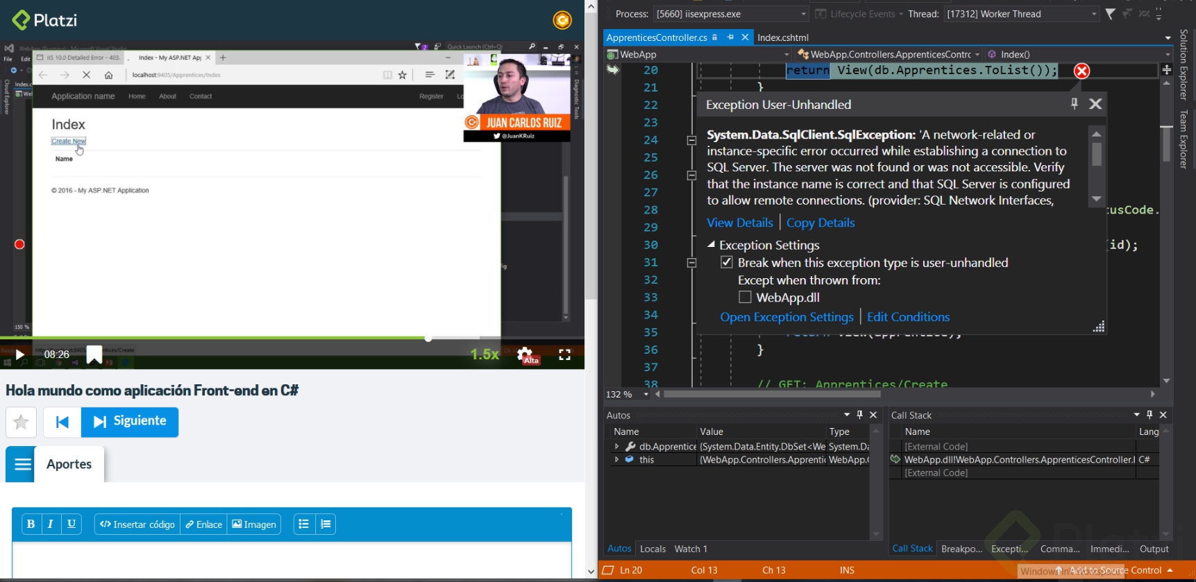Switch to the Locals tab
The image size is (1196, 582).
pos(653,549)
